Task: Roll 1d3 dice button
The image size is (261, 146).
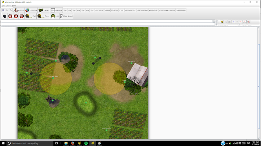Action: click(92, 10)
